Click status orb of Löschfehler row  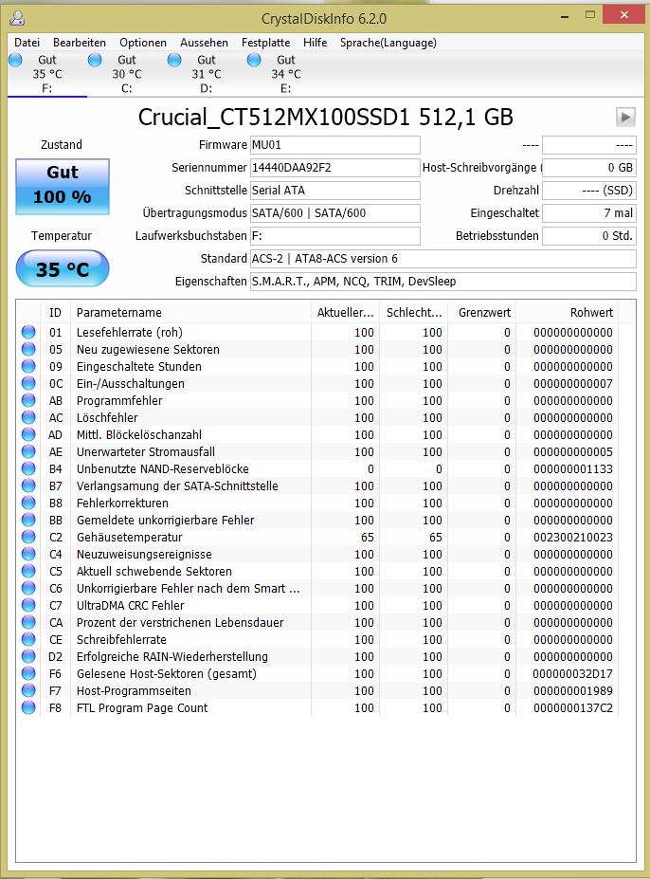[x=28, y=417]
